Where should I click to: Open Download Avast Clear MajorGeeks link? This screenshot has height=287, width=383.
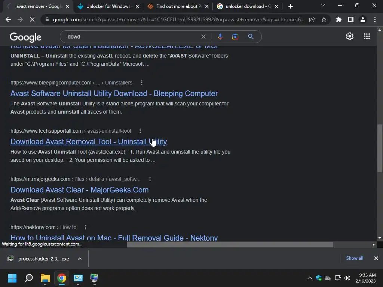(79, 190)
